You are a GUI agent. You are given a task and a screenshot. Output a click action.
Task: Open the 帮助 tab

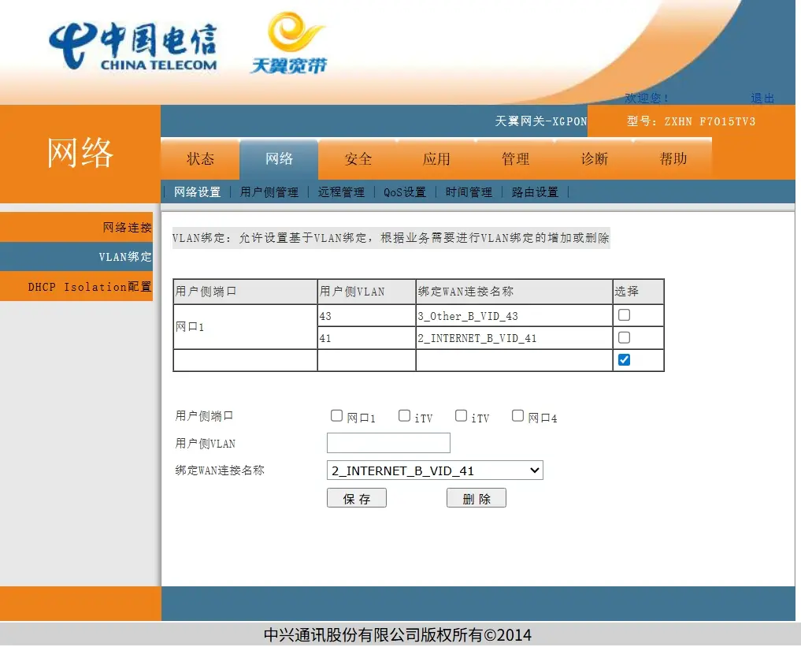(x=673, y=159)
